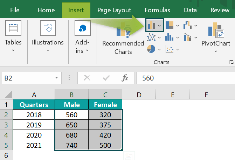
Task: Select the cell containing 740
Action: coord(72,145)
